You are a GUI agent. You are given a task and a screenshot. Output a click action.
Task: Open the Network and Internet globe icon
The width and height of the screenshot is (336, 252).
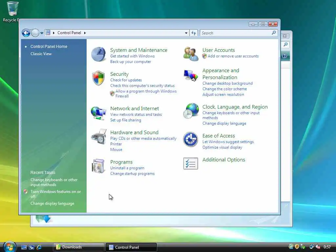(98, 113)
